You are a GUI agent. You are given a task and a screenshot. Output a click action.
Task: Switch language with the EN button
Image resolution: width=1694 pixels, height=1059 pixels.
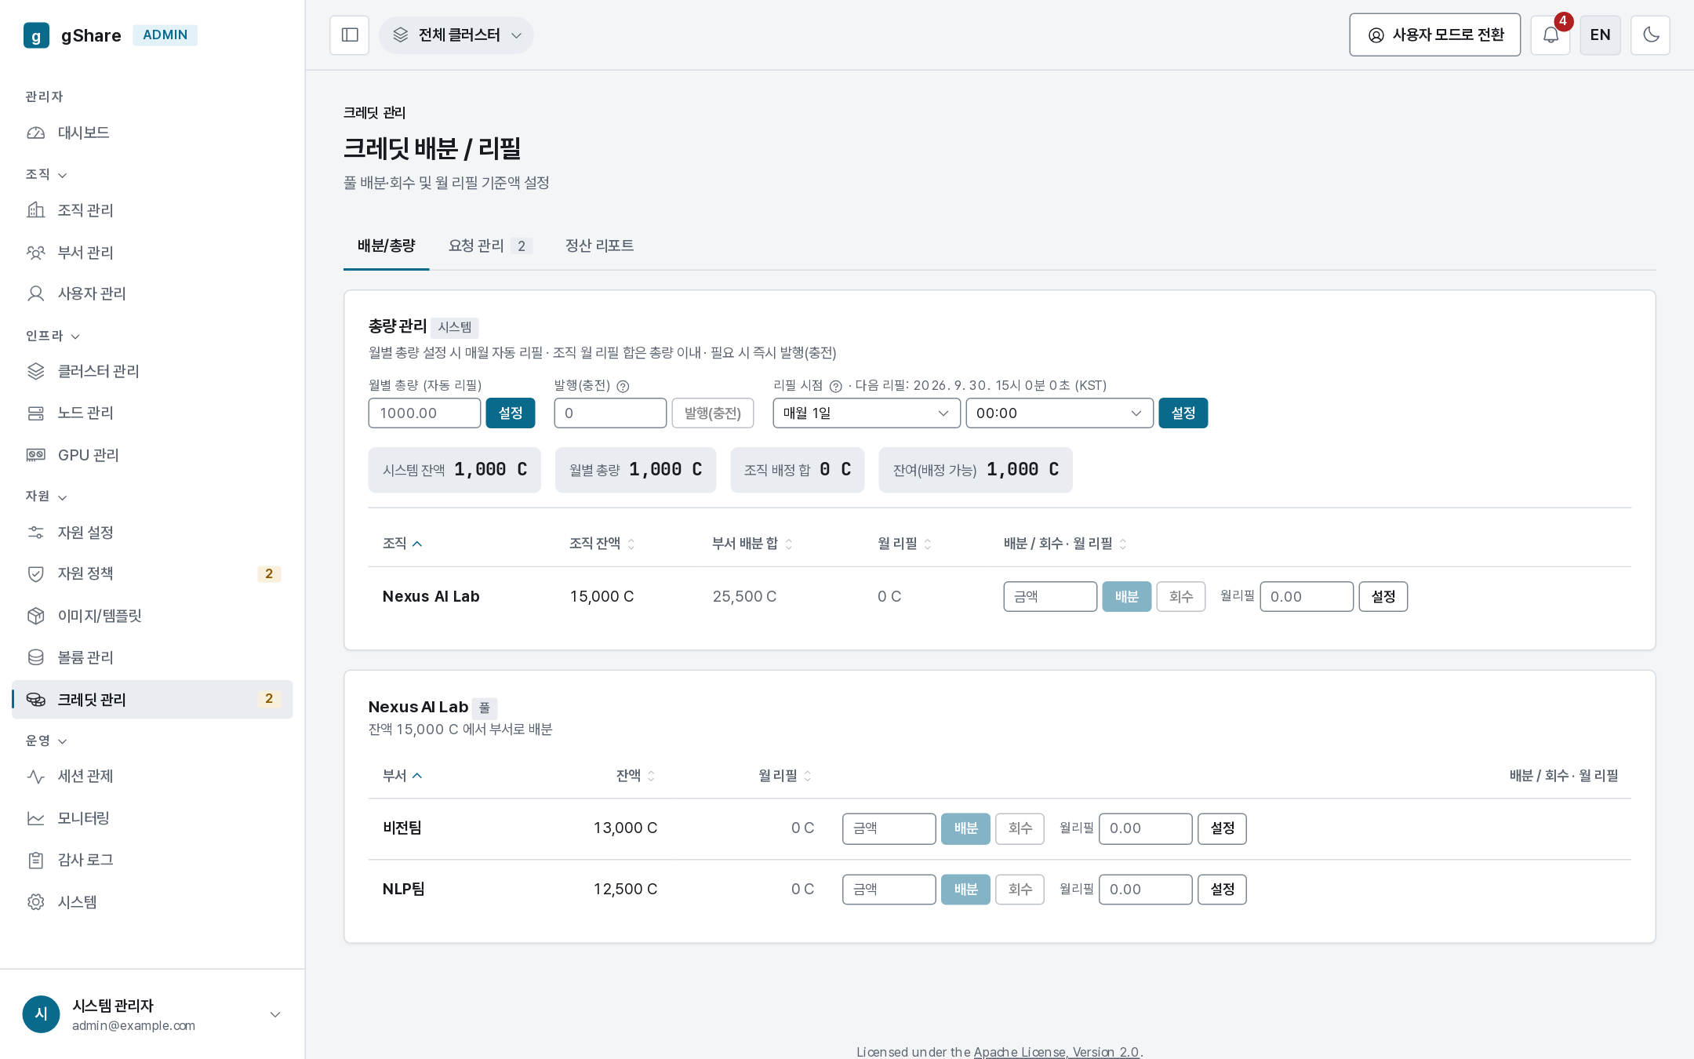pyautogui.click(x=1600, y=35)
